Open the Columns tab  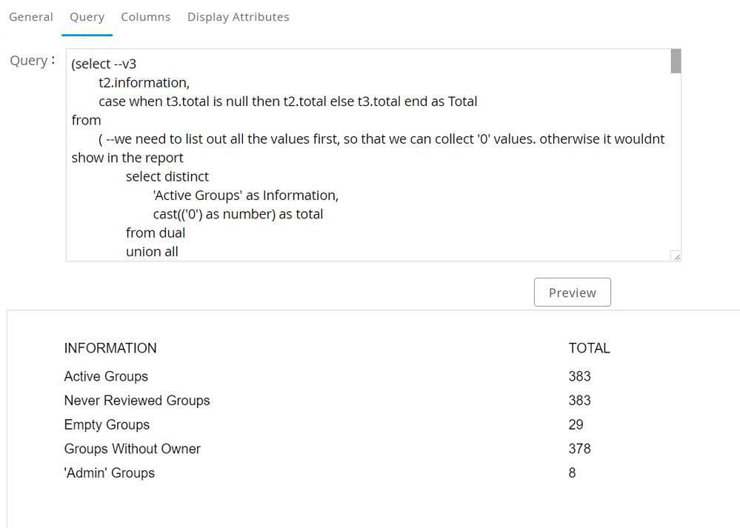[145, 17]
